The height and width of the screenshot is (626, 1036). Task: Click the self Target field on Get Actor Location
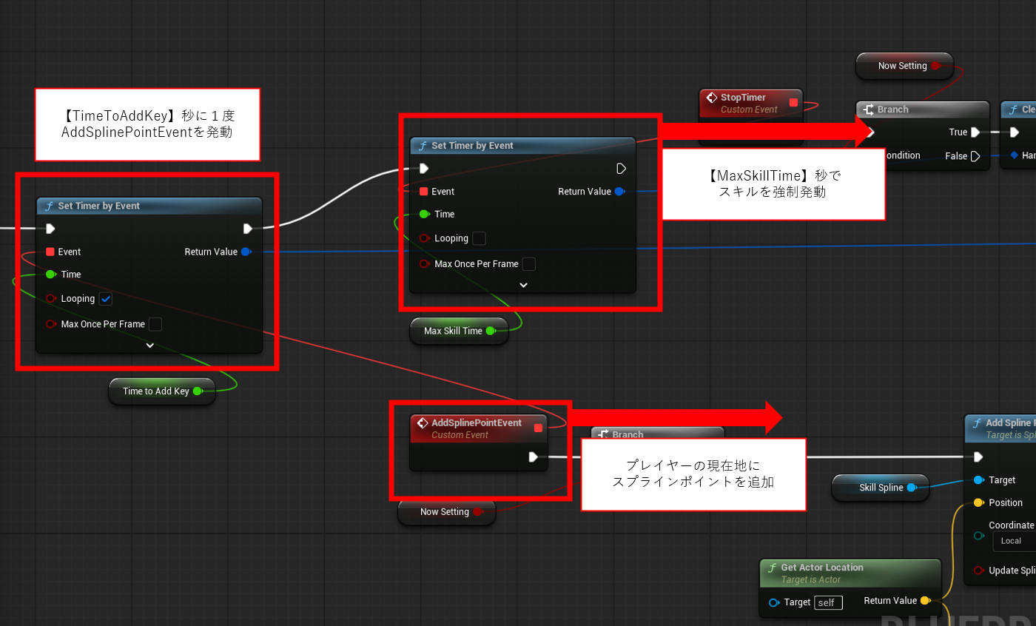(827, 602)
